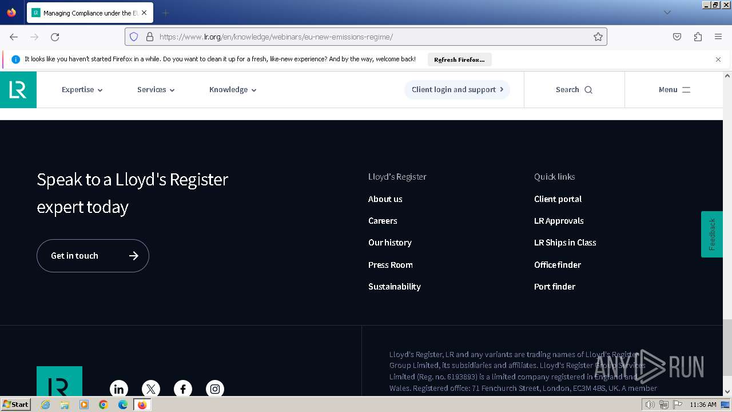Viewport: 732px width, 412px height.
Task: Expand the Services navigation dropdown
Action: click(x=156, y=90)
